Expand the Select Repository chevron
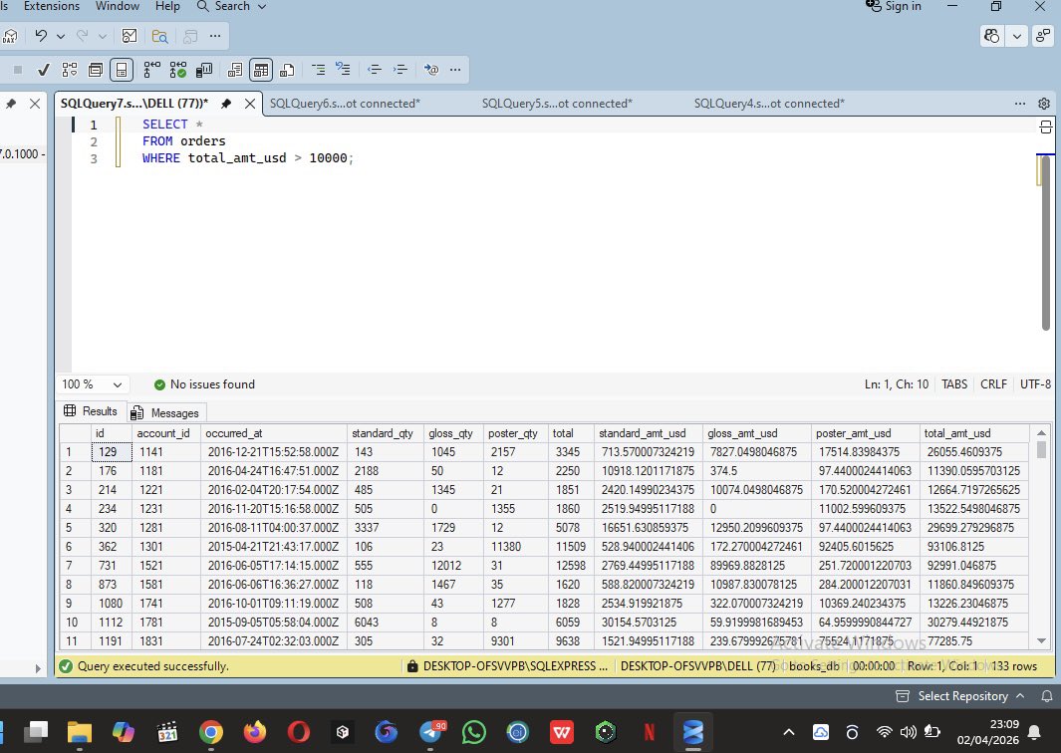Screen dimensions: 1061x753 click(x=1020, y=696)
